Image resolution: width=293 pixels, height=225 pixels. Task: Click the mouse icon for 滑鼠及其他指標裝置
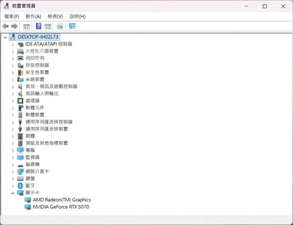click(x=20, y=143)
